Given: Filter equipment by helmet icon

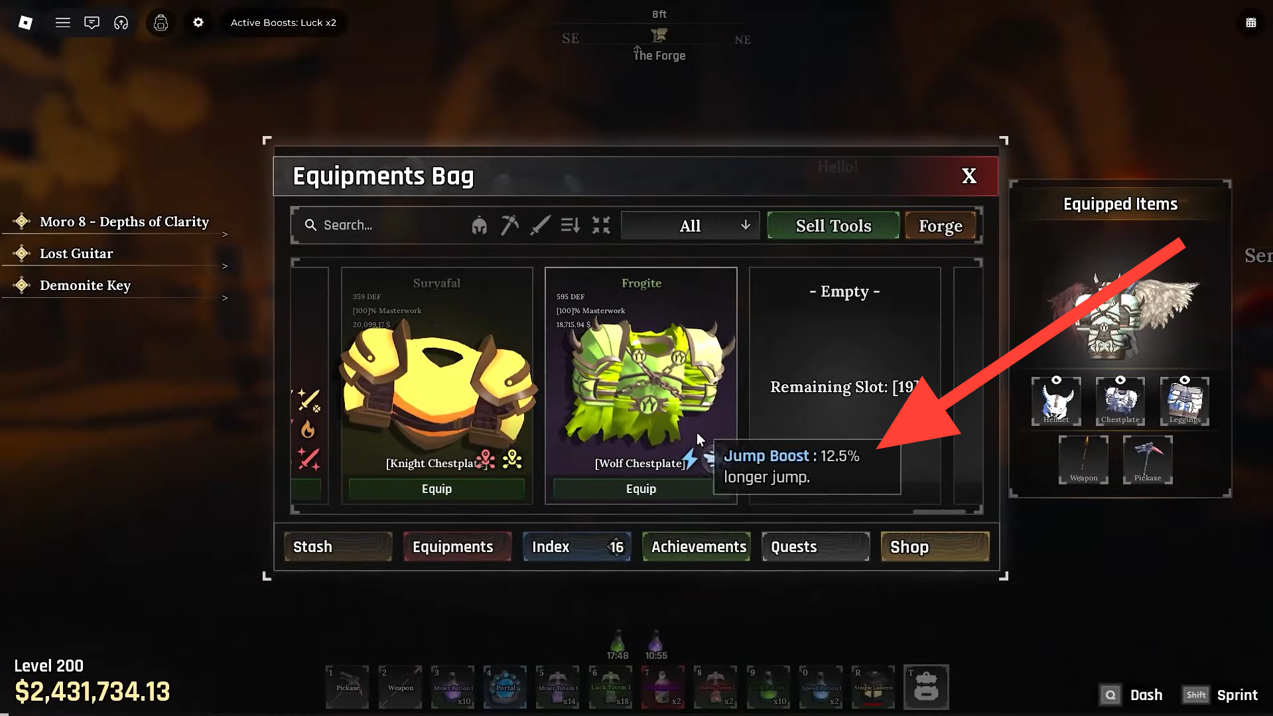Looking at the screenshot, I should pos(479,226).
